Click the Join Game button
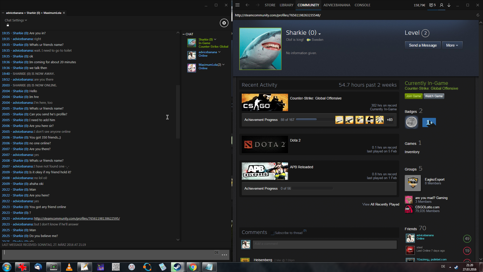This screenshot has width=483, height=272. (413, 96)
